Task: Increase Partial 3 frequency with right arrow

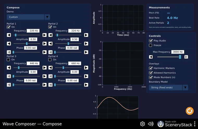Action: 45,68
